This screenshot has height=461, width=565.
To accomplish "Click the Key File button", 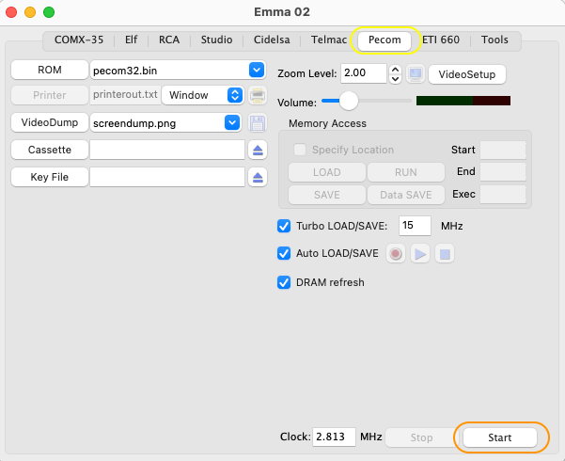I will 50,177.
